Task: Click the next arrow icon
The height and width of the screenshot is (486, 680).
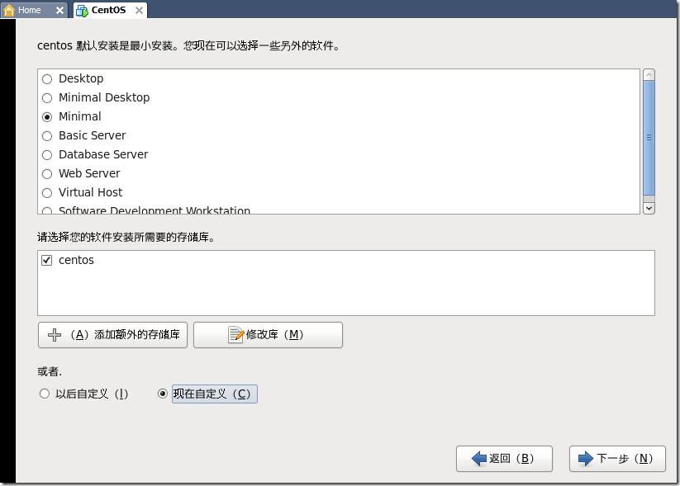Action: [587, 459]
